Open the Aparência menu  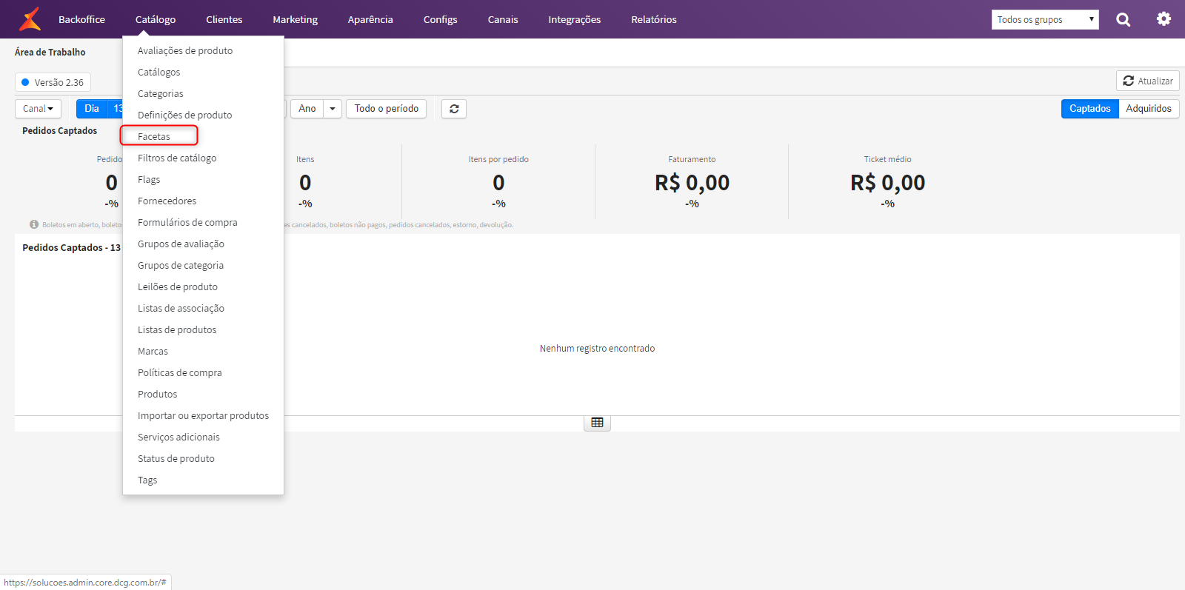370,19
